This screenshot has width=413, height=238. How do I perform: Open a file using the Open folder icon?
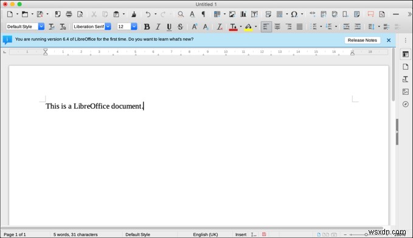25,14
